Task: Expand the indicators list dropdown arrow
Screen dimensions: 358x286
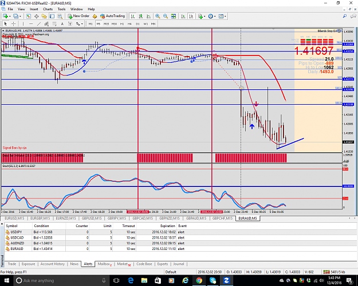Action: [204, 16]
